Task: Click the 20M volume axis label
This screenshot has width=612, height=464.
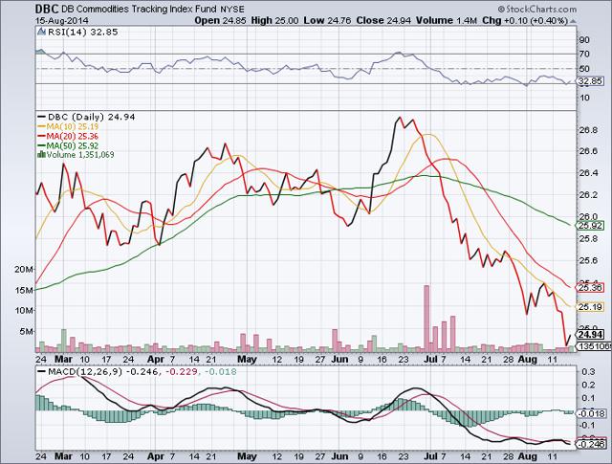Action: (24, 270)
